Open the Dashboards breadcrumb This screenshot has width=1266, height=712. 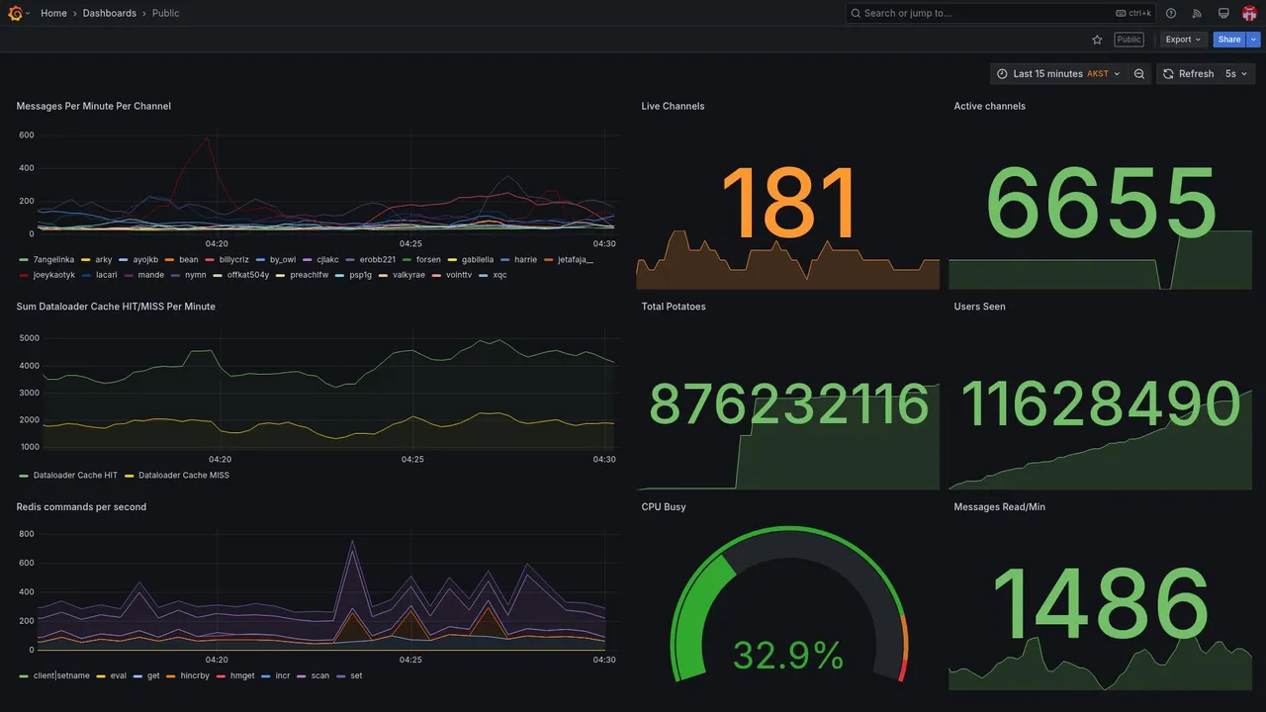point(110,13)
